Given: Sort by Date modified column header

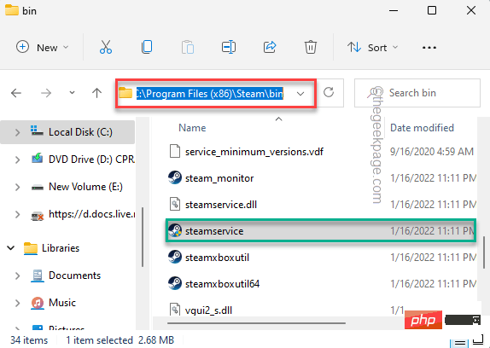Looking at the screenshot, I should point(422,128).
